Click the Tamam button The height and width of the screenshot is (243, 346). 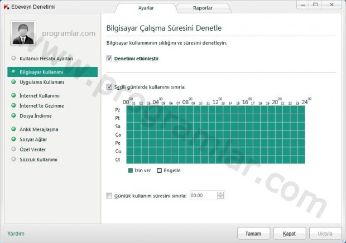pos(253,234)
